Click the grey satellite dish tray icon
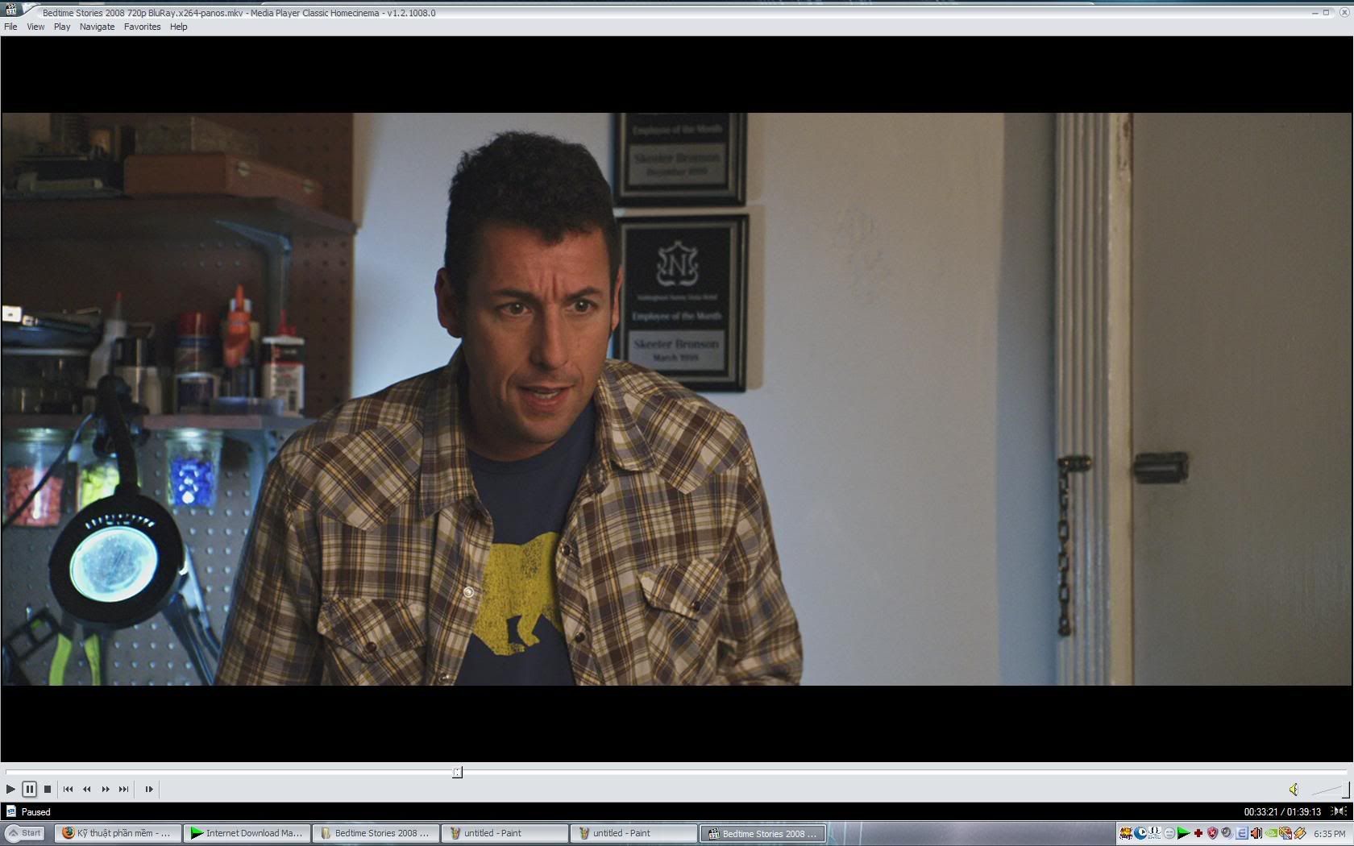 coord(1227,833)
